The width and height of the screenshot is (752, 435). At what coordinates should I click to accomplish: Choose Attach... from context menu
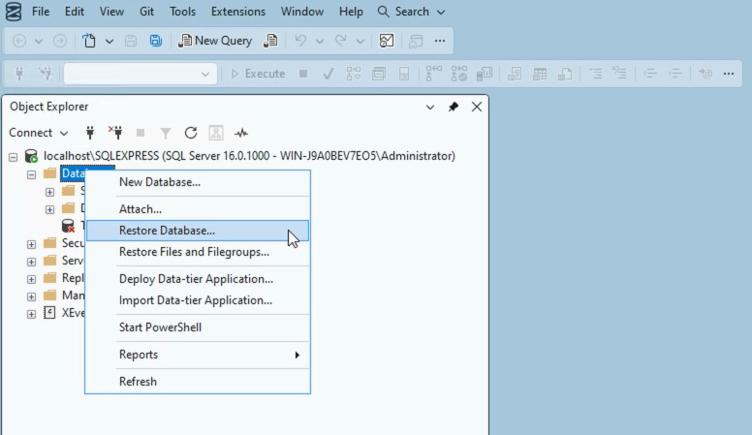coord(198,209)
